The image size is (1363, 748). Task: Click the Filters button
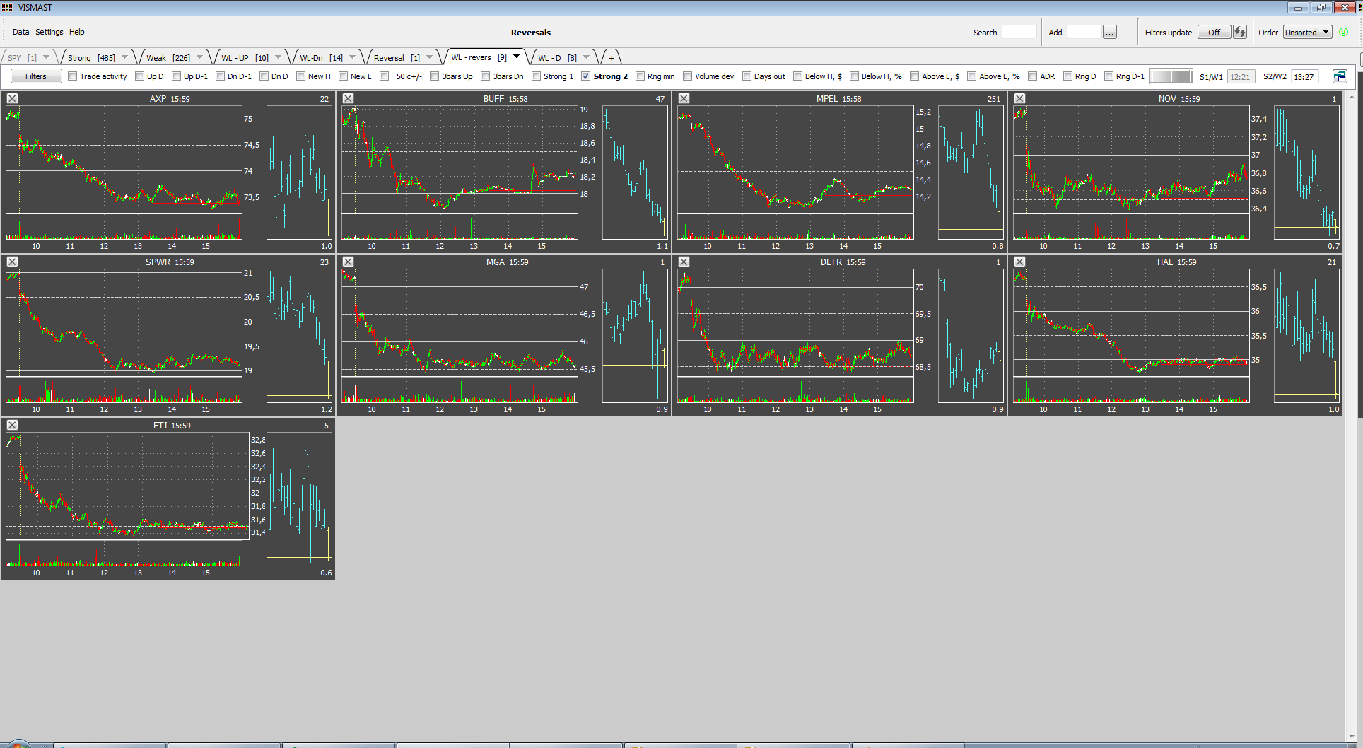pyautogui.click(x=36, y=76)
